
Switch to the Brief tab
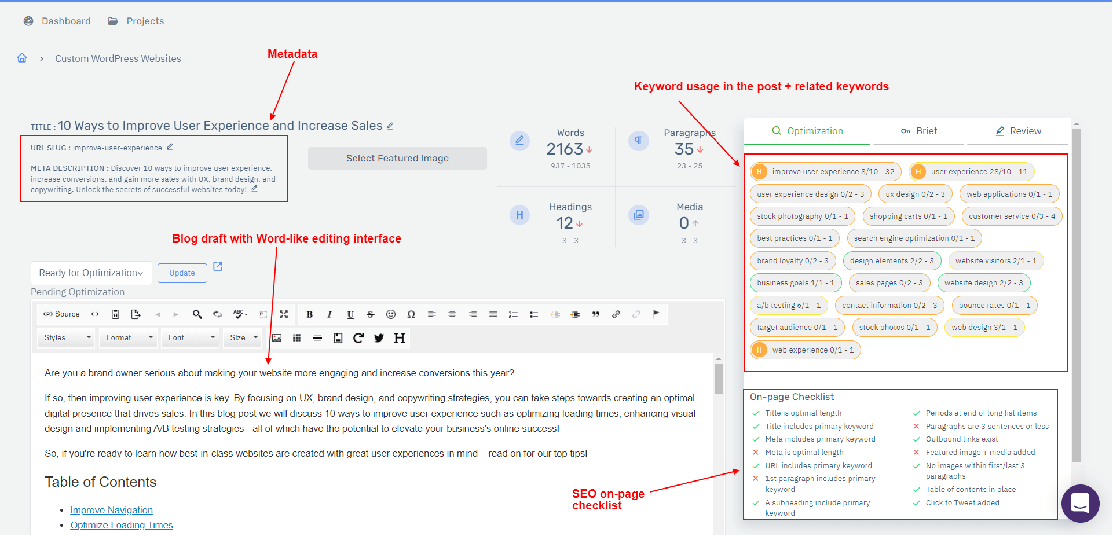coord(918,131)
